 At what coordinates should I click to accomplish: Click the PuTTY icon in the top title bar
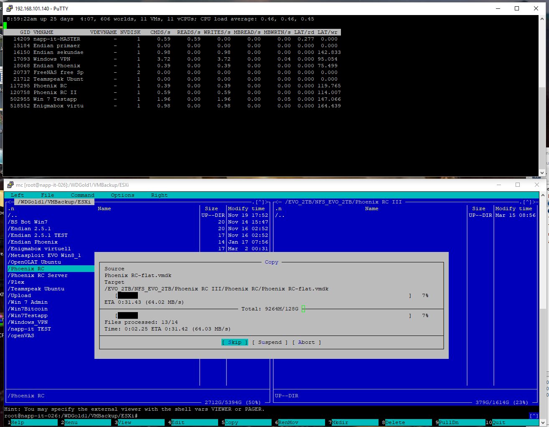click(x=10, y=8)
